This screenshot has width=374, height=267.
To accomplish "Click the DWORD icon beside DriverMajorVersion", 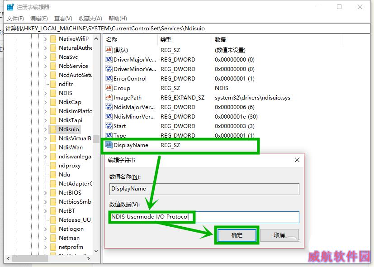I will [x=109, y=60].
